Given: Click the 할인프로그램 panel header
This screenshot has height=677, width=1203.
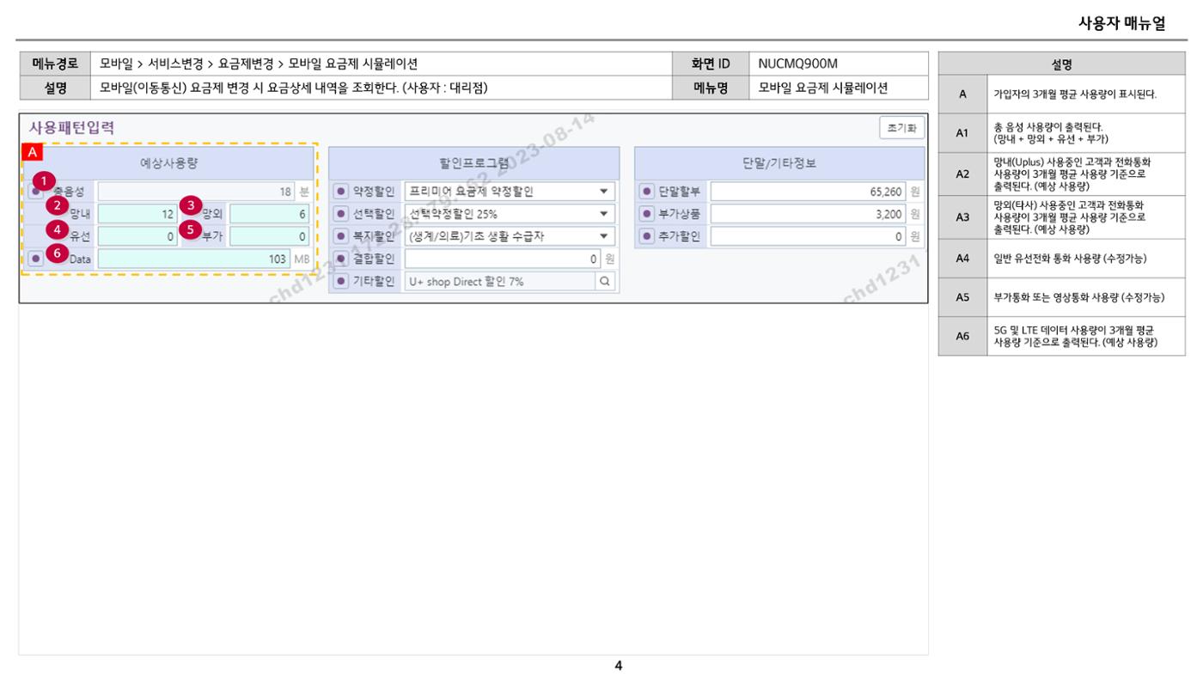Looking at the screenshot, I should (x=473, y=163).
